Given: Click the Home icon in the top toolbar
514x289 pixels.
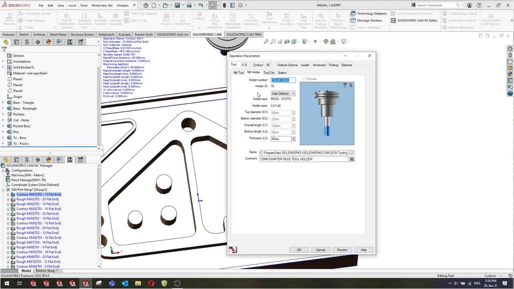Looking at the screenshot, I should (146, 6).
